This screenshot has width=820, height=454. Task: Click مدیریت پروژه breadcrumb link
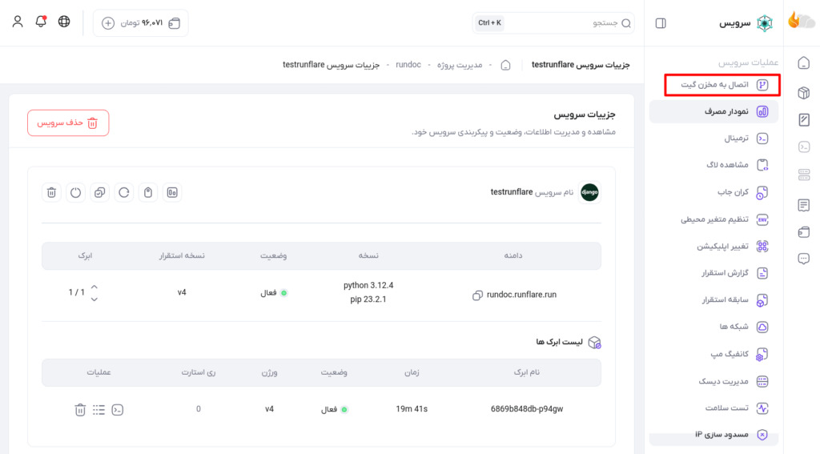pos(460,65)
